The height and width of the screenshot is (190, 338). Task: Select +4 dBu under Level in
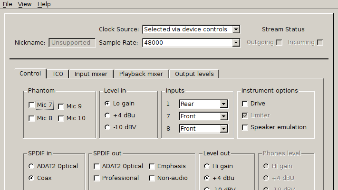[107, 115]
